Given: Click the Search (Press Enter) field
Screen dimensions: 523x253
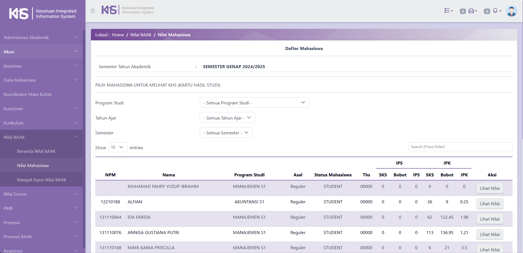Looking at the screenshot, I should [460, 147].
